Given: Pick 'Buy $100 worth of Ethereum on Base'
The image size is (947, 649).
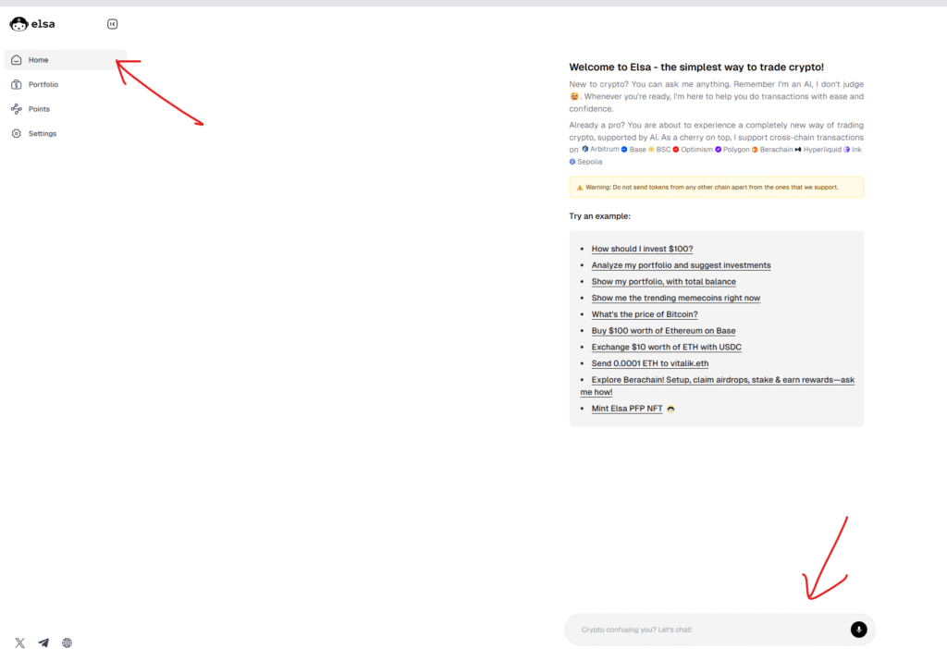Looking at the screenshot, I should pyautogui.click(x=663, y=330).
